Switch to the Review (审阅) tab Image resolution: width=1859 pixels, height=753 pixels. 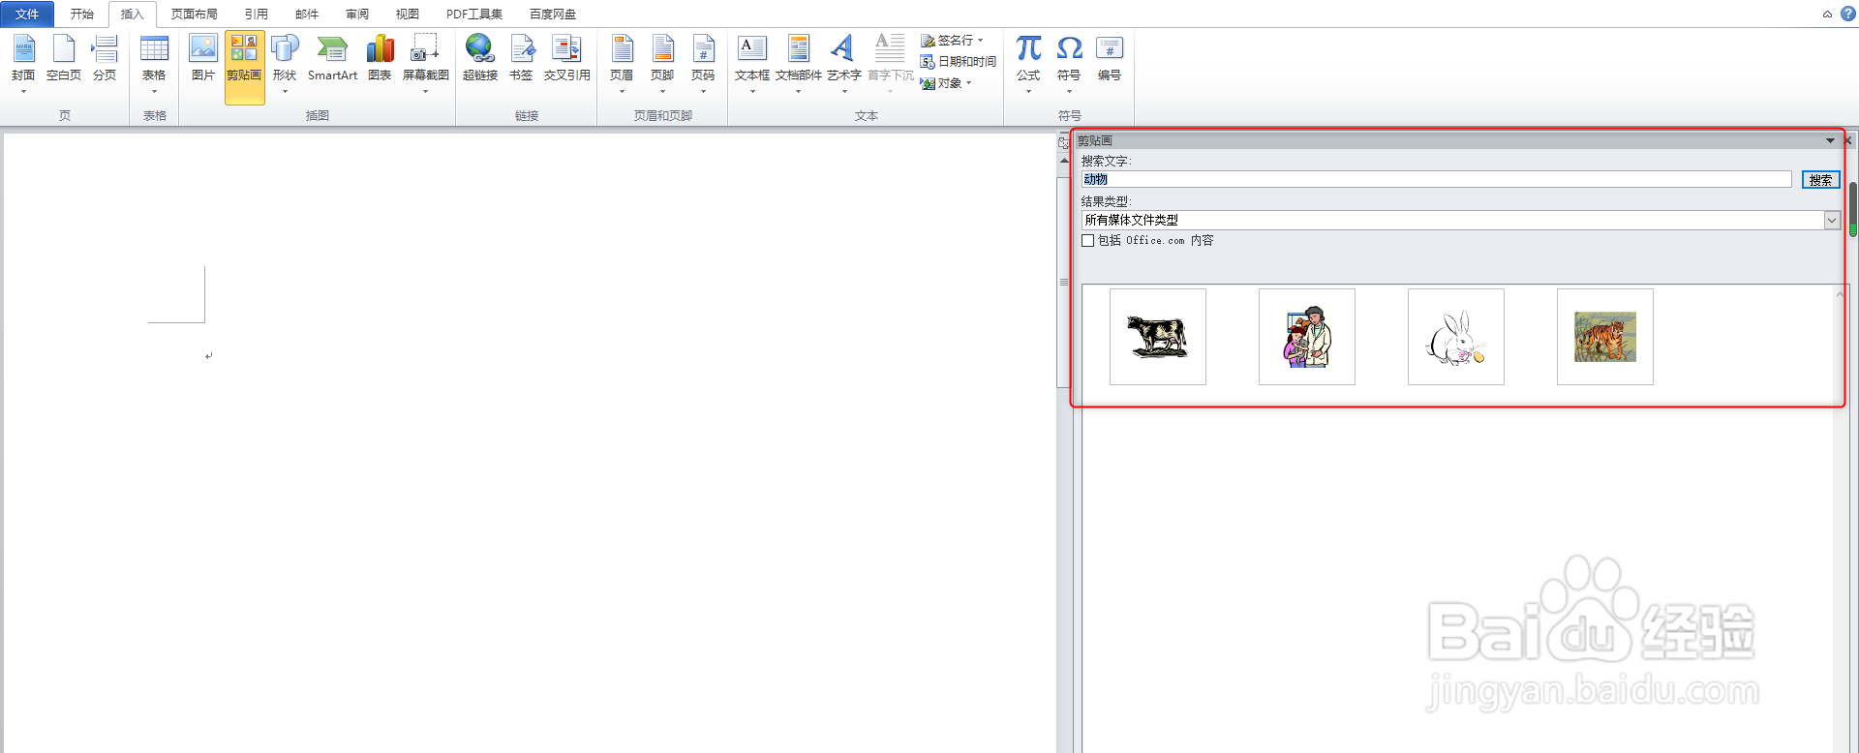point(357,14)
